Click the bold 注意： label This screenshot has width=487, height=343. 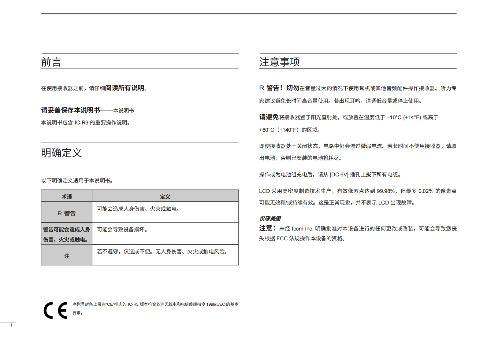pyautogui.click(x=268, y=228)
